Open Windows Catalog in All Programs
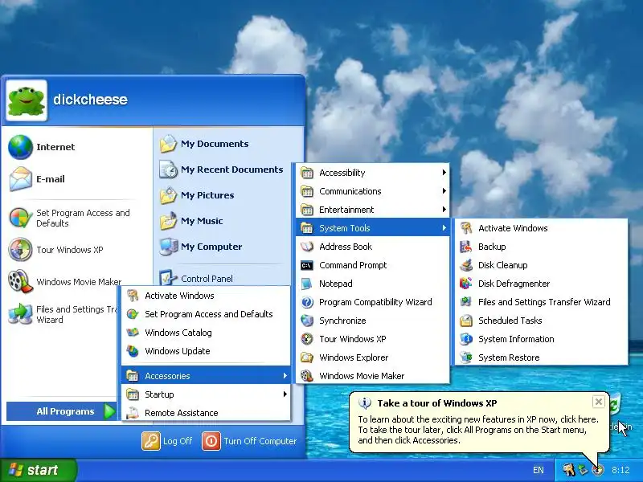The image size is (643, 482). pos(206,333)
